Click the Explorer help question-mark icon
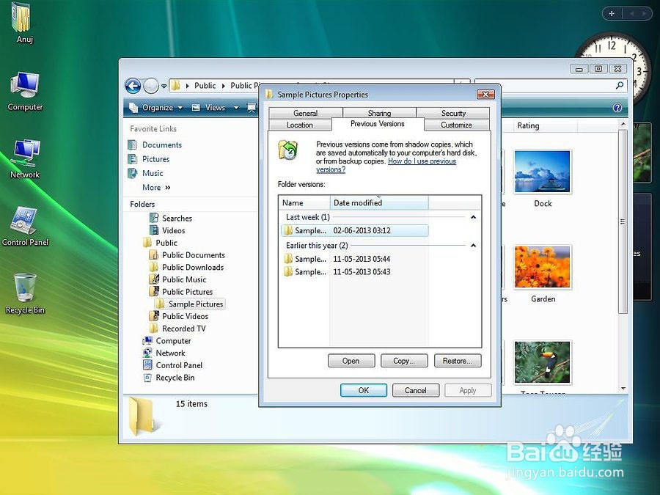This screenshot has height=495, width=660. [x=617, y=108]
